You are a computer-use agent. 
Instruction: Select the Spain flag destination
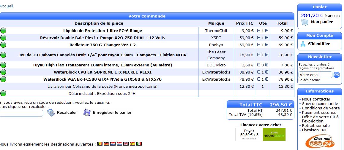(132, 144)
